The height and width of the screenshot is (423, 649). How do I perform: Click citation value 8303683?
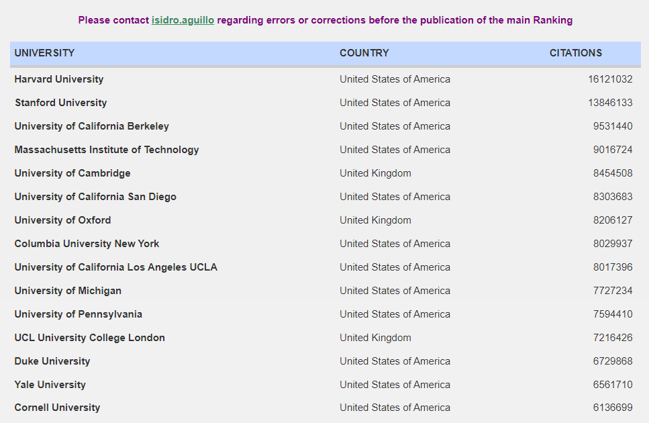(x=613, y=197)
